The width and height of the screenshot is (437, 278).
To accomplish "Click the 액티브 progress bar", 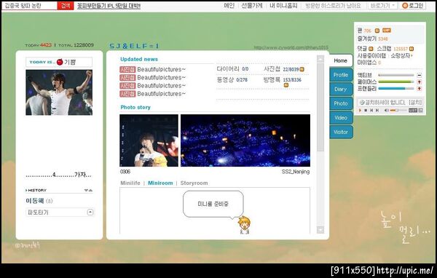I will tap(396, 75).
